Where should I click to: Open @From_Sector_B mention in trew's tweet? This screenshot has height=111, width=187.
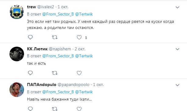pos(58,14)
